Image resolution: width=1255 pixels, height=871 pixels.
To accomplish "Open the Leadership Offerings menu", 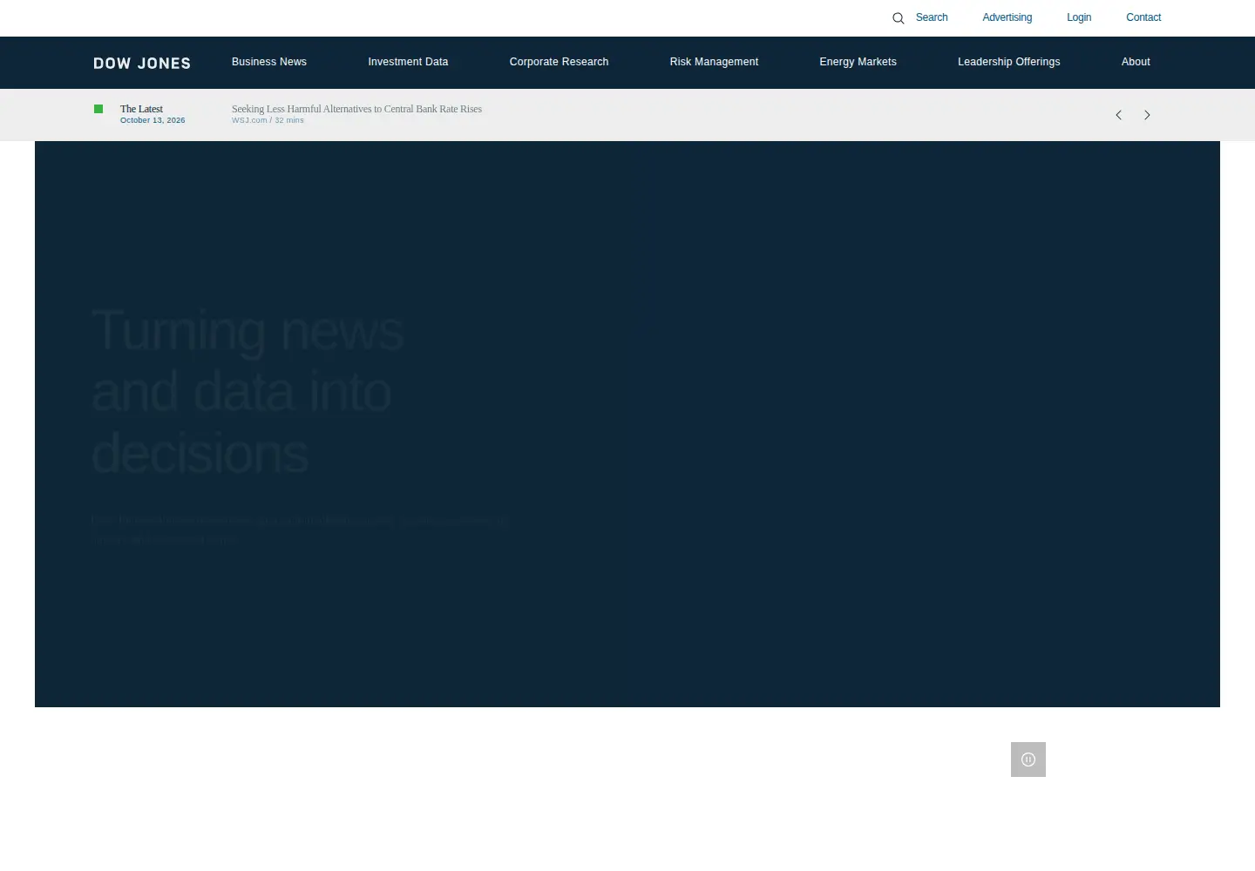I will click(x=1008, y=62).
